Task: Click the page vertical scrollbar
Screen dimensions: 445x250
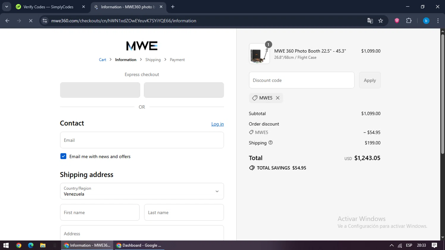Action: tap(442, 94)
